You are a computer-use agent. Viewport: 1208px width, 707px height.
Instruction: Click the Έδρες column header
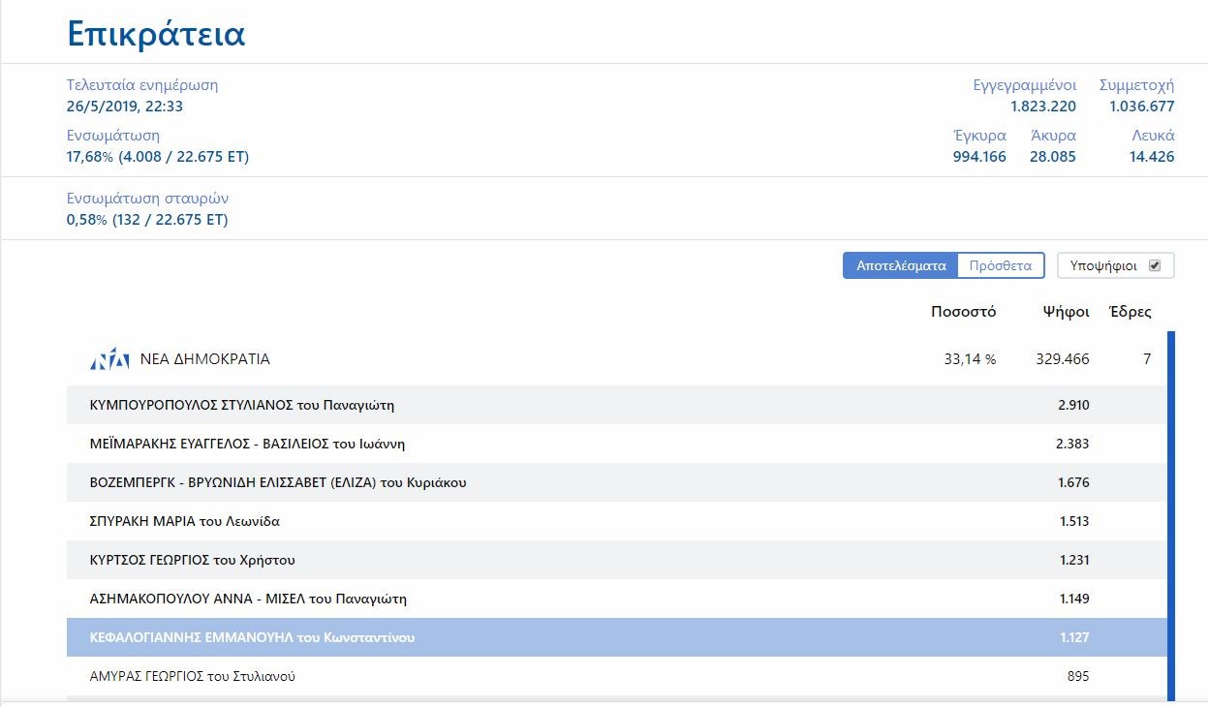click(x=1130, y=312)
